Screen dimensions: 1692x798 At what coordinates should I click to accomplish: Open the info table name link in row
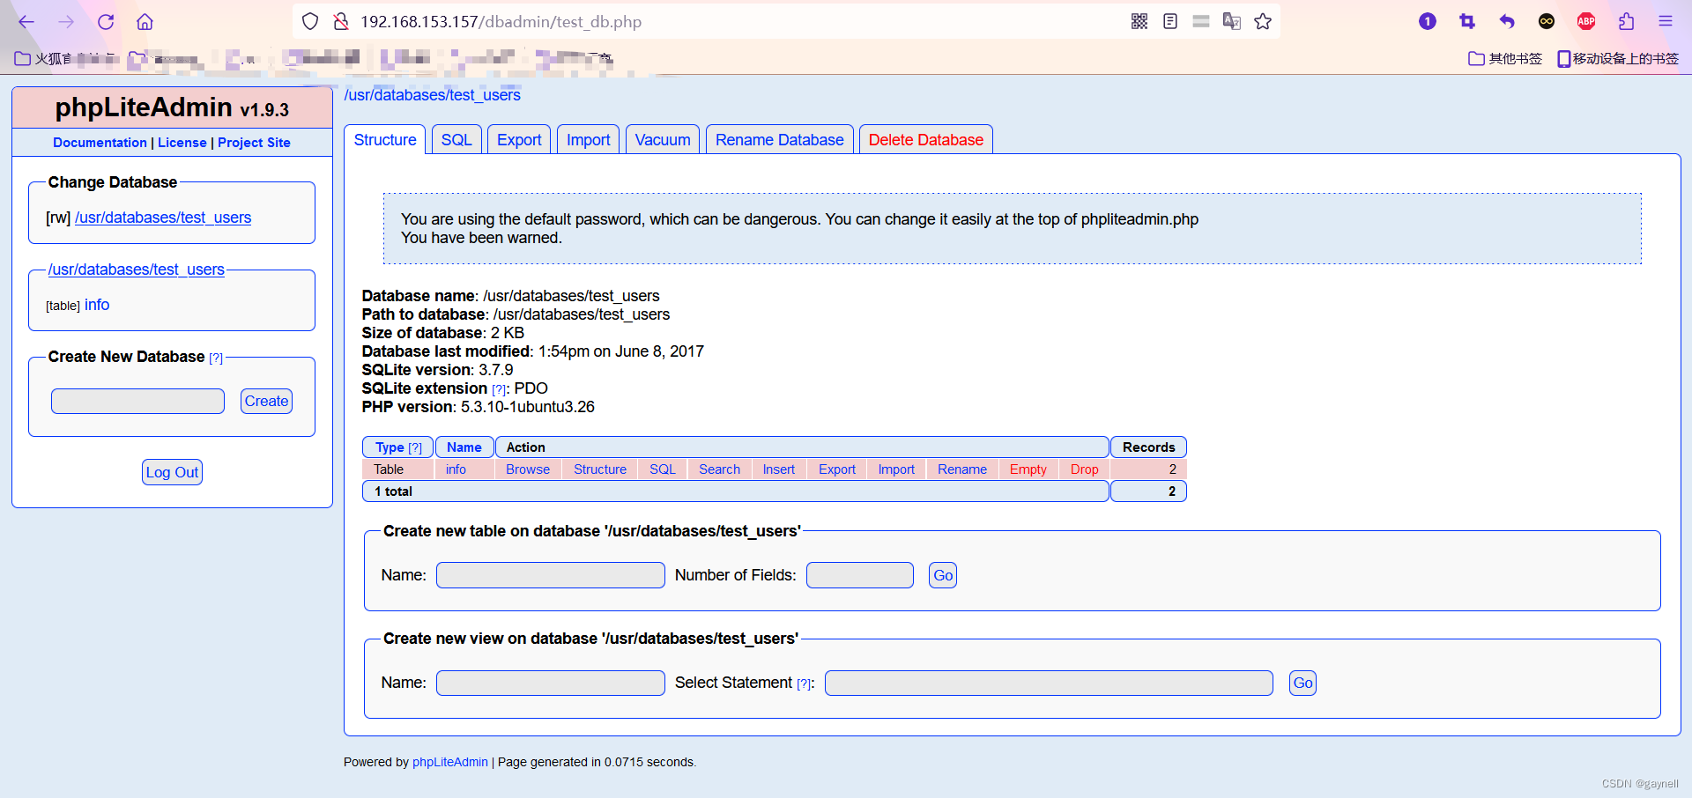(456, 469)
